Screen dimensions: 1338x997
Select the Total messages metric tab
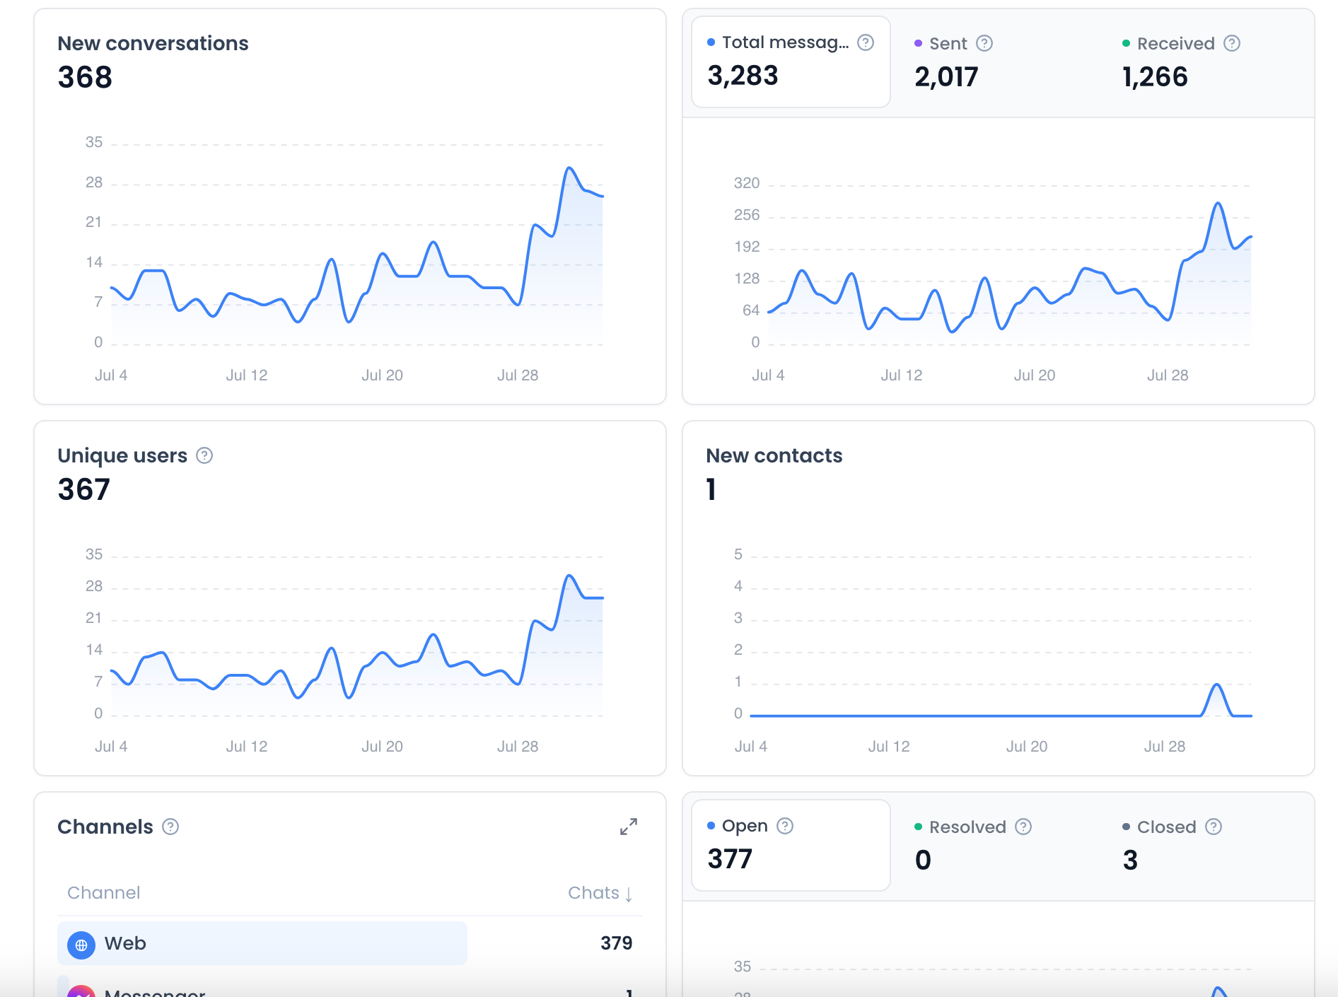point(791,62)
